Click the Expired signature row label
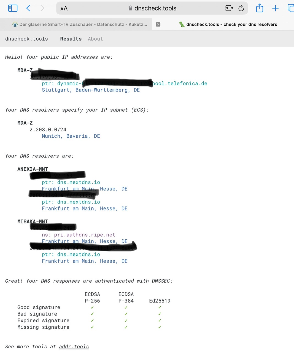This screenshot has height=353, width=294. [x=43, y=320]
